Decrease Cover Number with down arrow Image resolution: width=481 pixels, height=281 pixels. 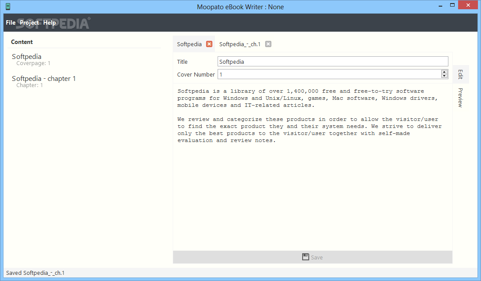pyautogui.click(x=444, y=76)
